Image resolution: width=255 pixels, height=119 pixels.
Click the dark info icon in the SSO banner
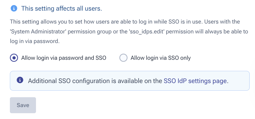[x=20, y=81]
